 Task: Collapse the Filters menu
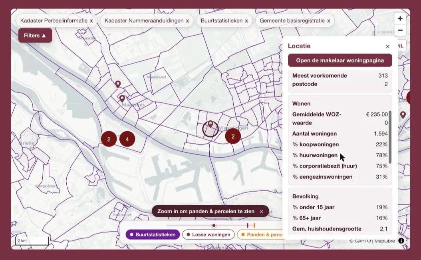click(x=35, y=36)
